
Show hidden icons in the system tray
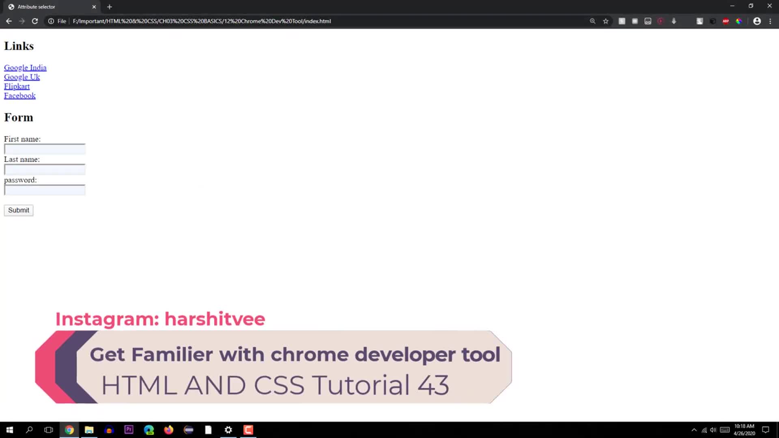pos(695,429)
